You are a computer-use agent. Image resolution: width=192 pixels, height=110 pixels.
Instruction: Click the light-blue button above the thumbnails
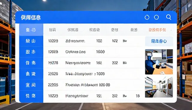point(159,41)
